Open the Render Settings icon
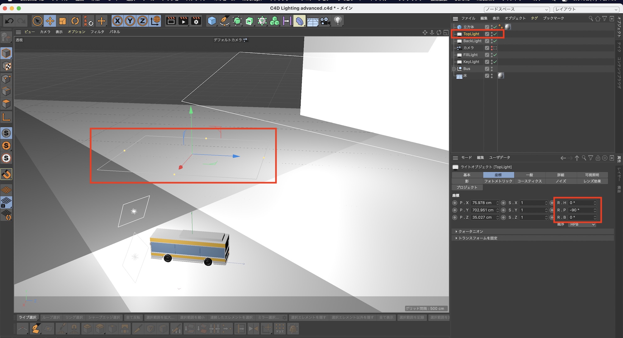The height and width of the screenshot is (338, 623). pos(196,21)
